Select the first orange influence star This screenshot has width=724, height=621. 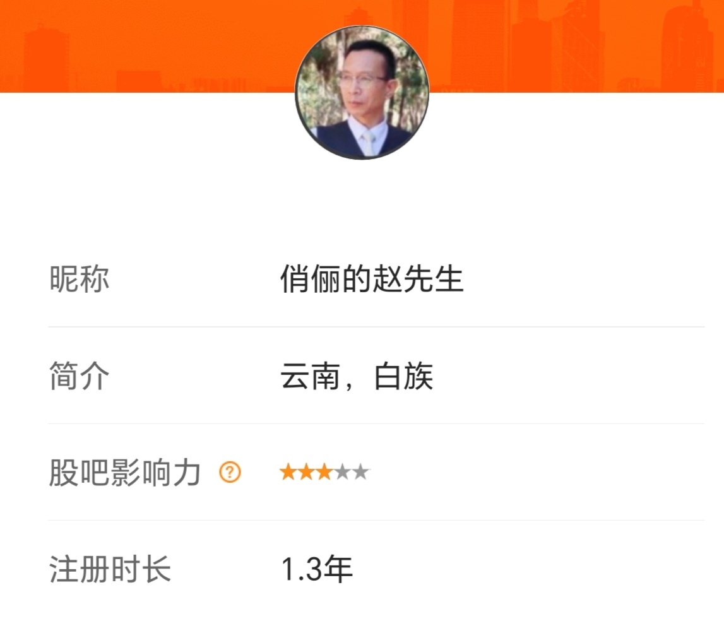[288, 472]
